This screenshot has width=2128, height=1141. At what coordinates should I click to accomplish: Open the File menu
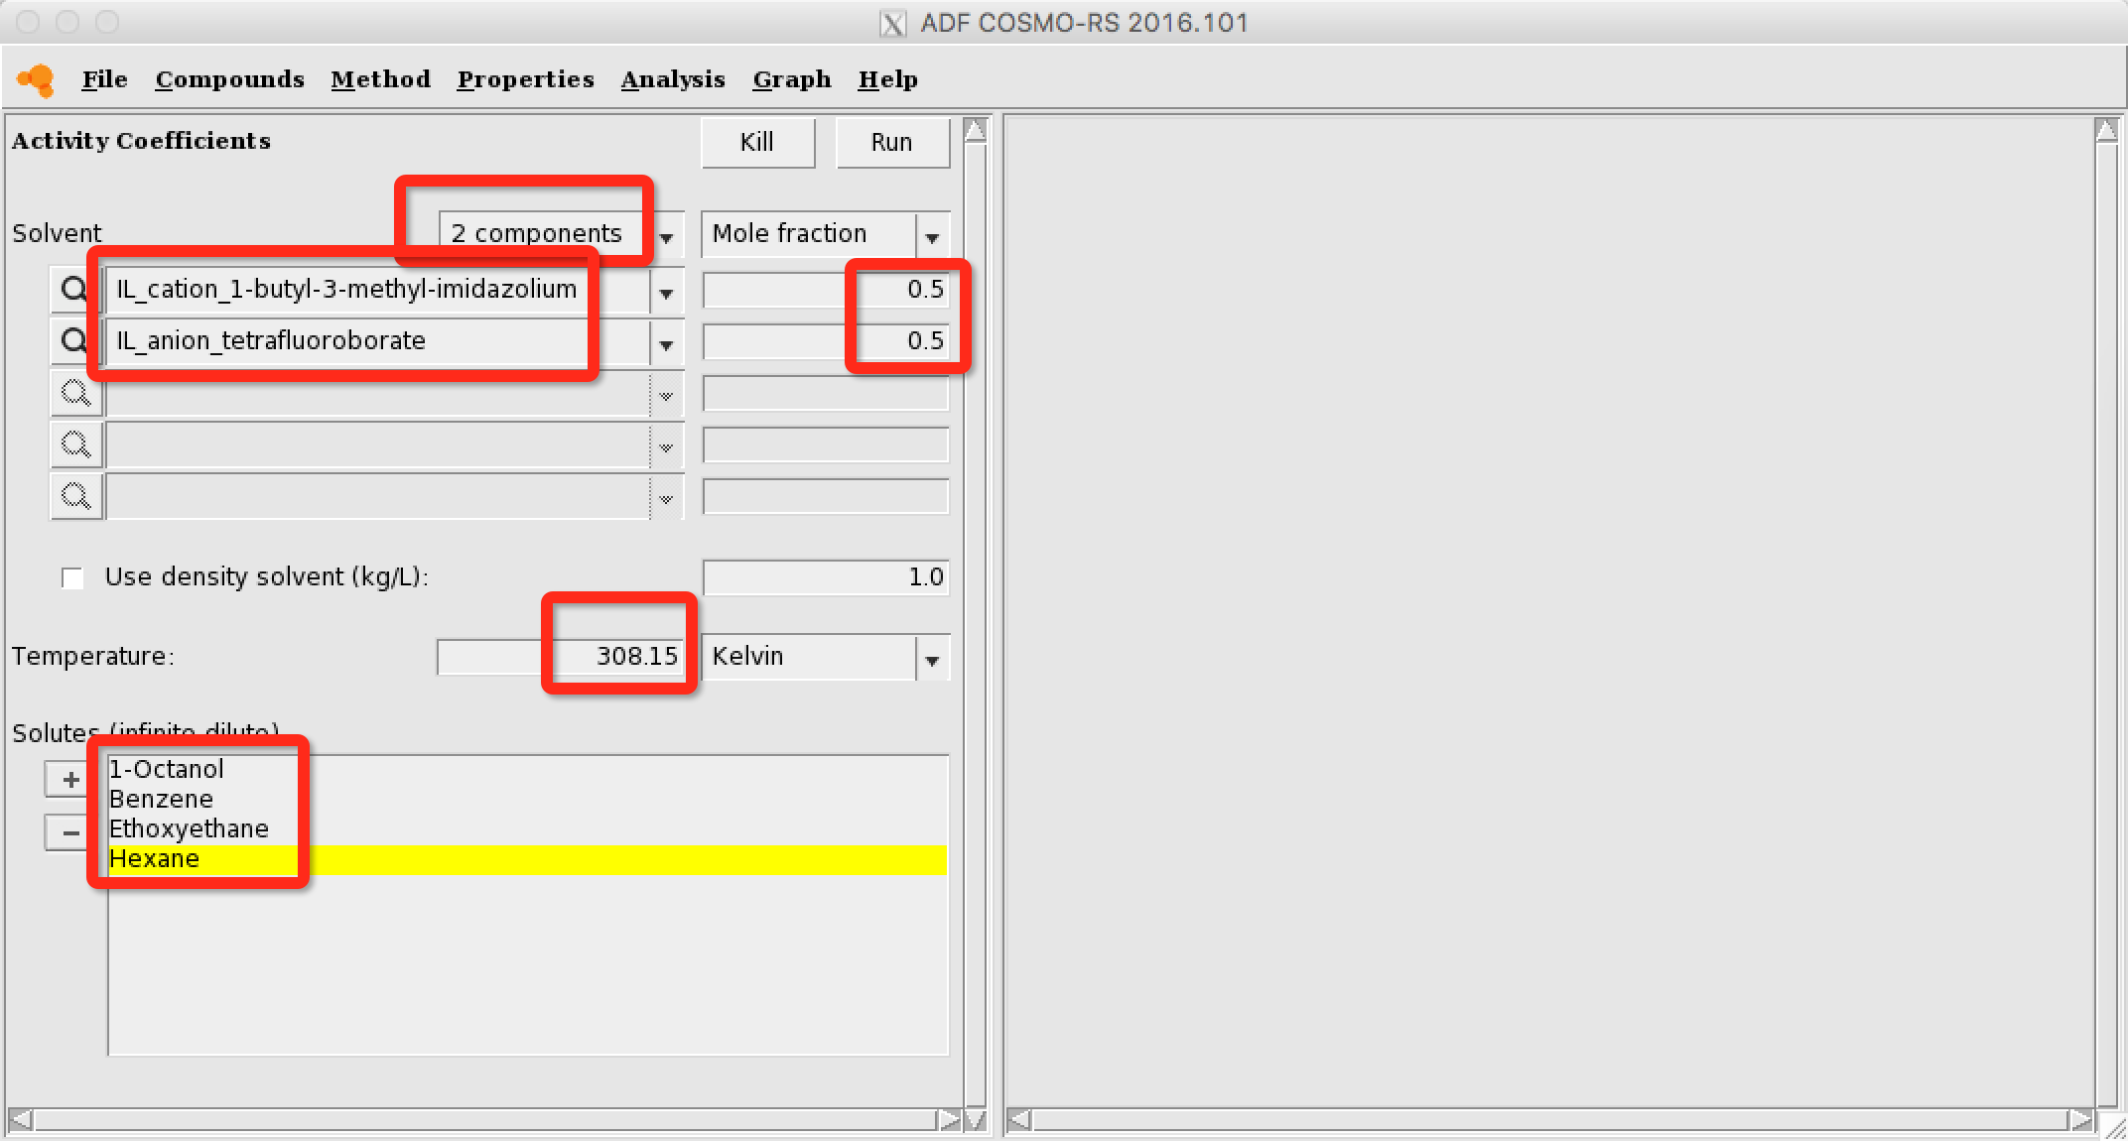pos(105,78)
